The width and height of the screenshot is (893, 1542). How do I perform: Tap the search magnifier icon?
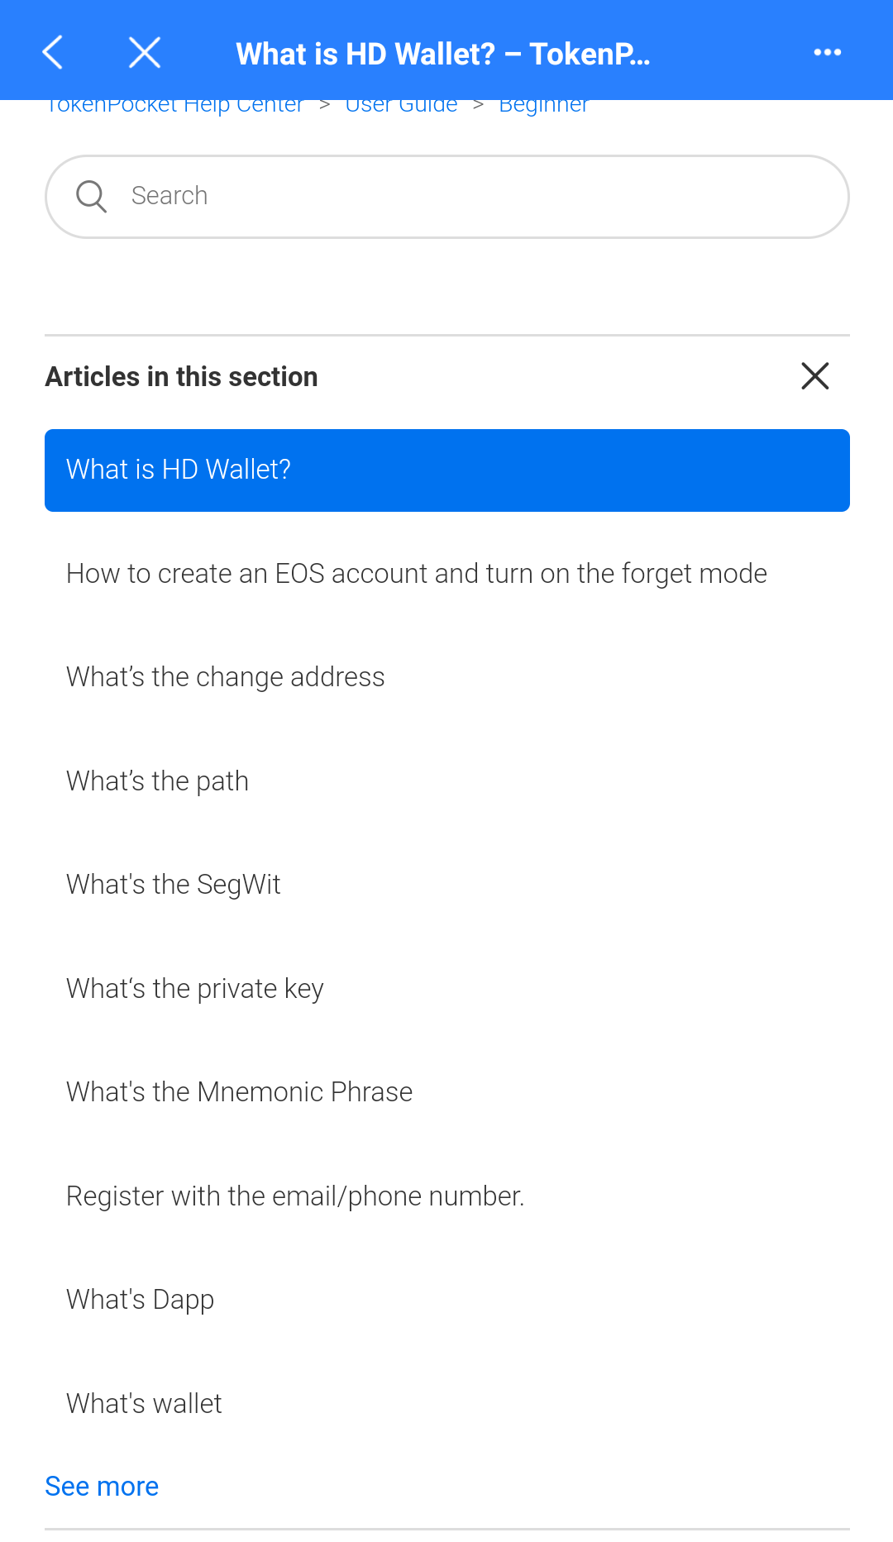pyautogui.click(x=91, y=197)
